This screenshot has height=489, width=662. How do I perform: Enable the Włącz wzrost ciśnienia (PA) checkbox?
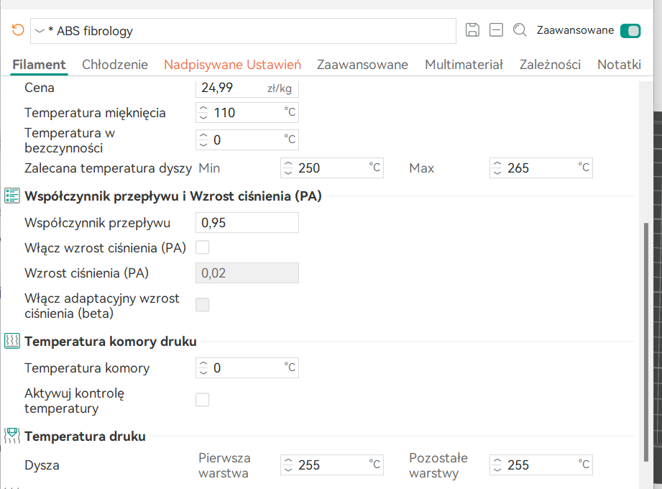tap(202, 247)
